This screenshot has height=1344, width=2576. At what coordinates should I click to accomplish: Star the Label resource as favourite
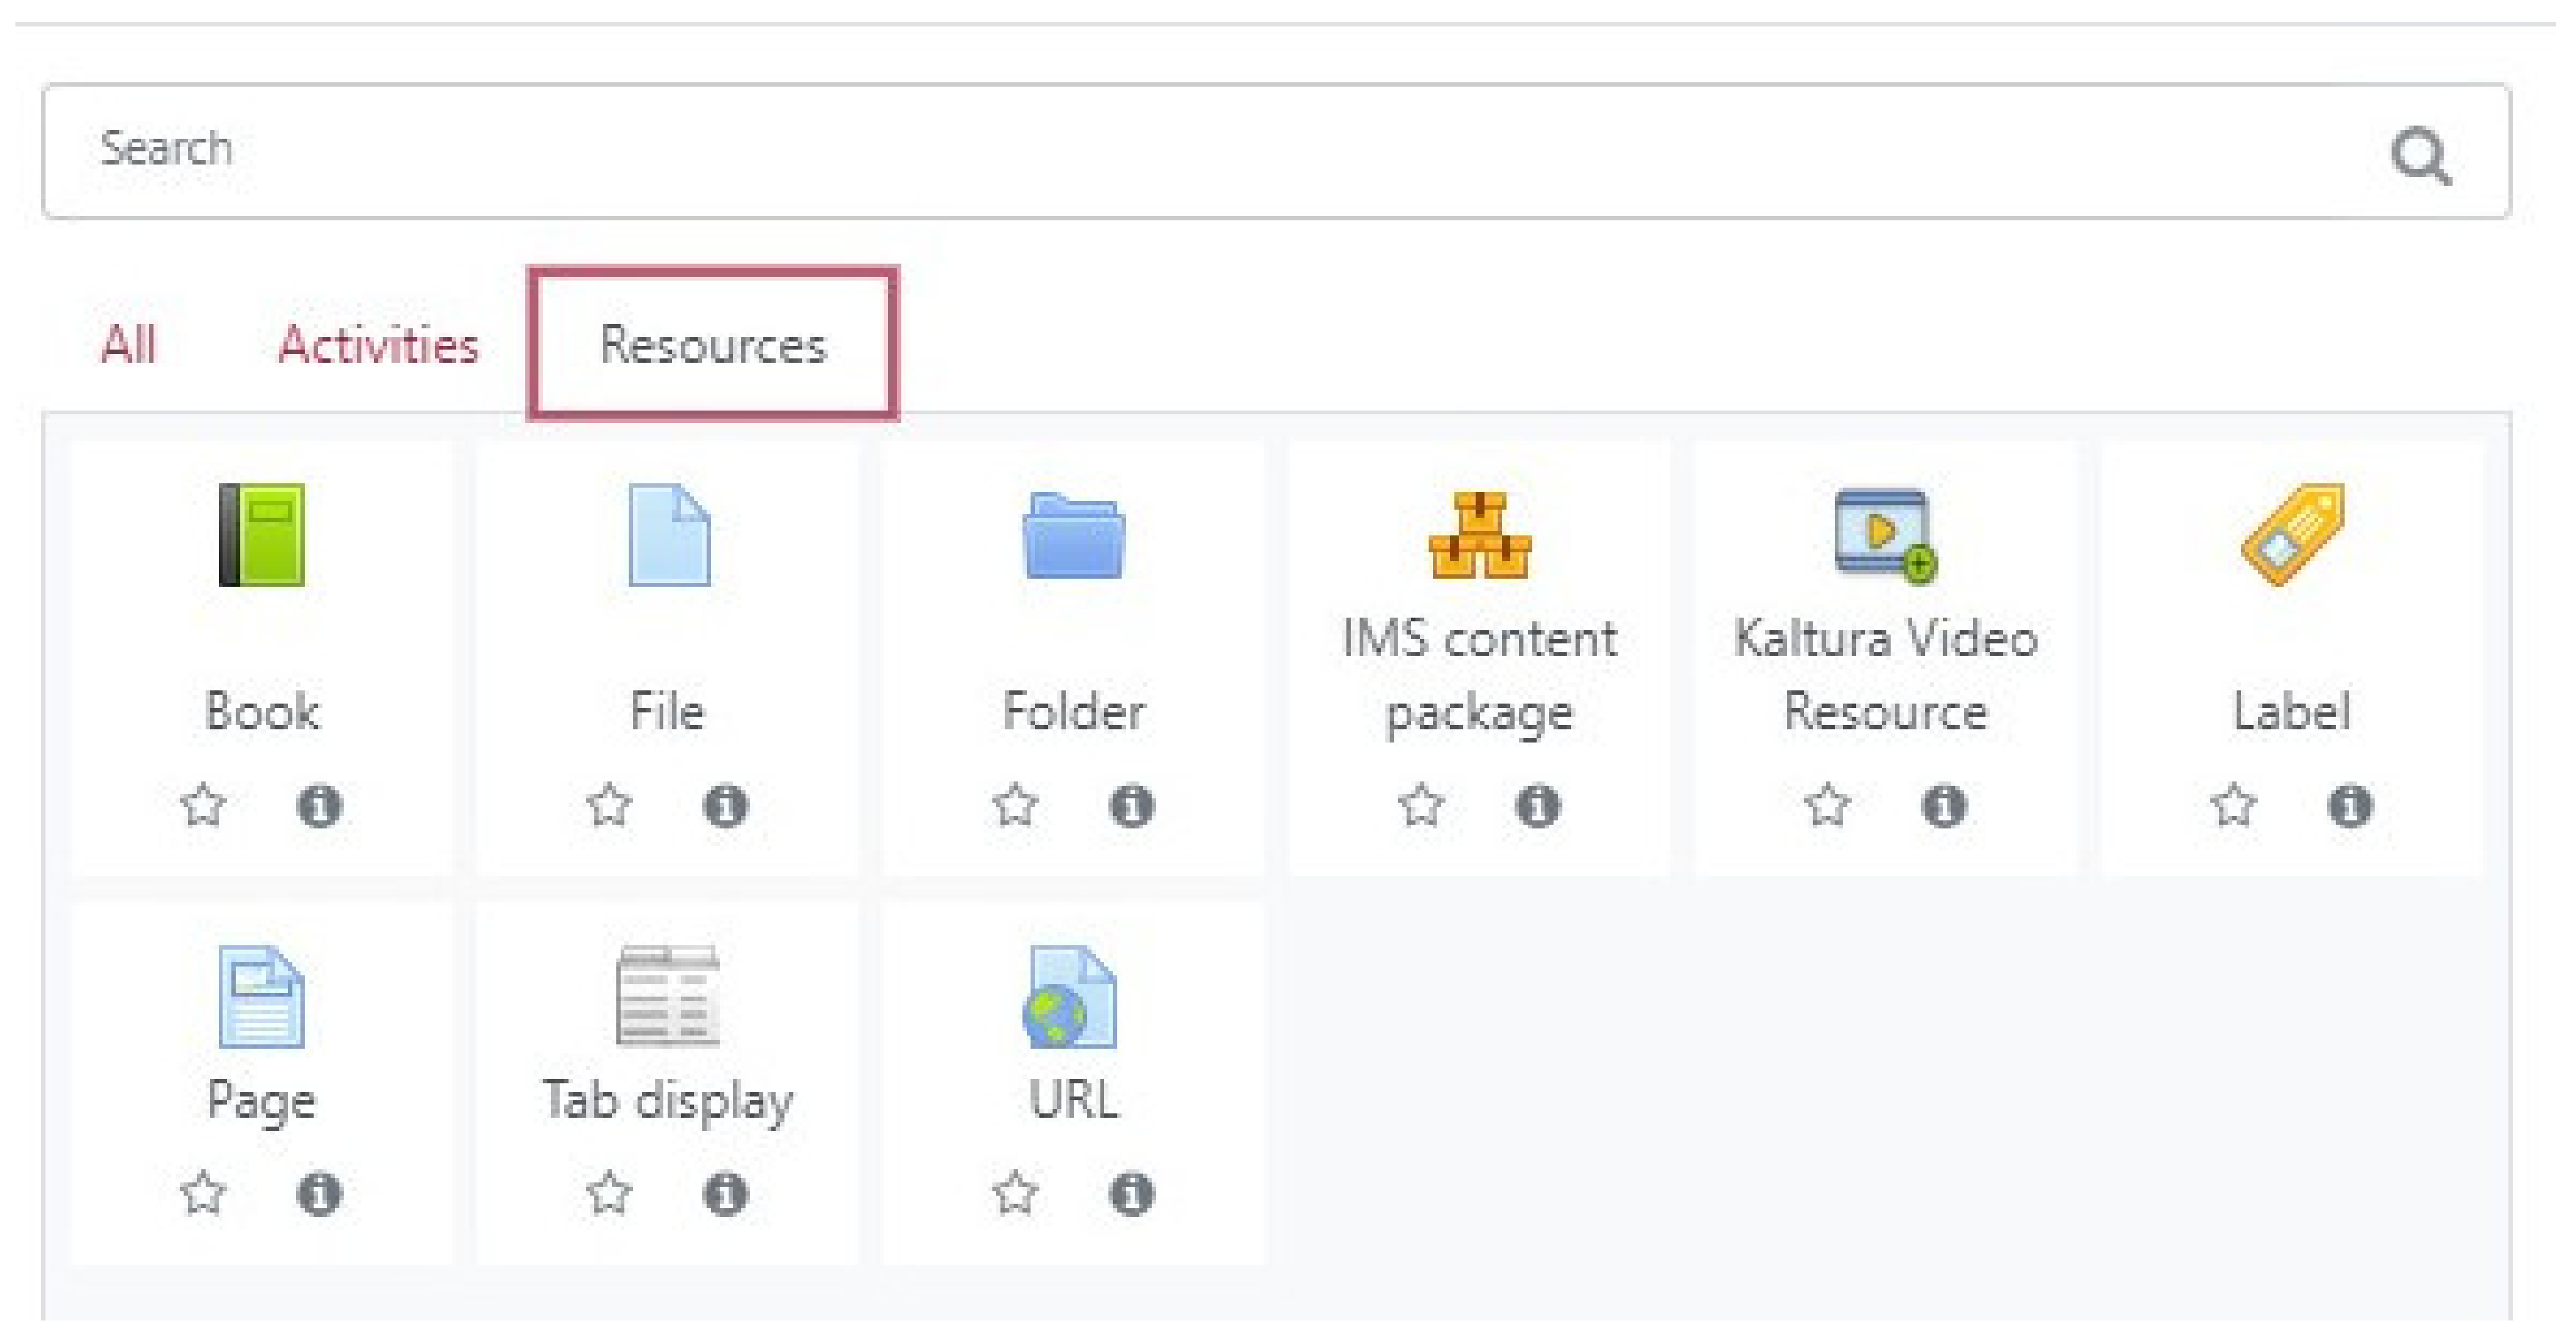click(2233, 805)
